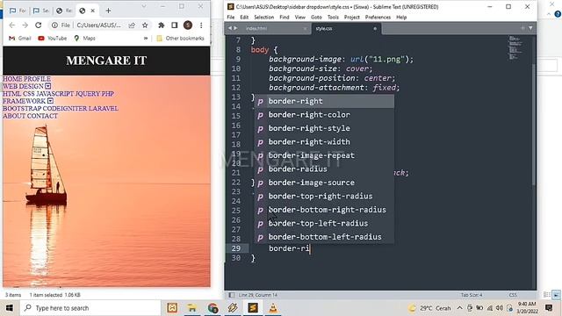The height and width of the screenshot is (316, 562).
Task: Go back in Chrome browser
Action: click(x=11, y=25)
